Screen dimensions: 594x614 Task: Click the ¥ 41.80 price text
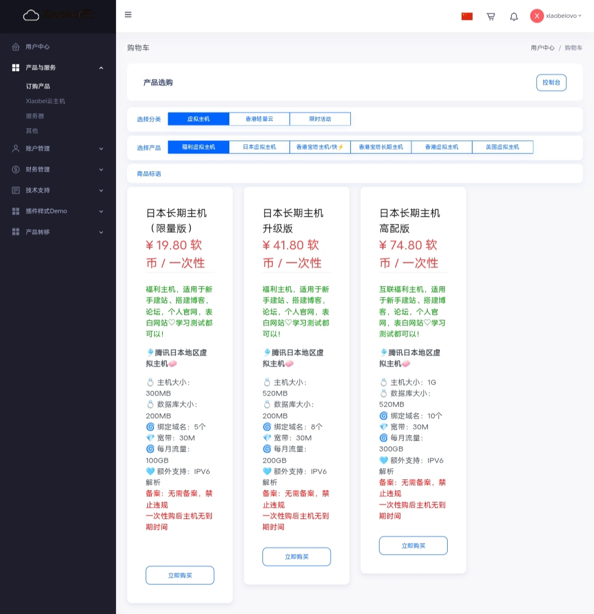292,254
